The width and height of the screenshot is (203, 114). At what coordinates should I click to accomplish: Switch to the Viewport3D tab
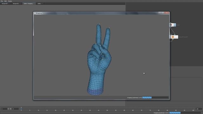click(5, 3)
